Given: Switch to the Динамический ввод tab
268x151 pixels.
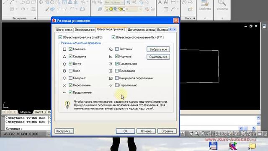Looking at the screenshot, I should click(141, 30).
